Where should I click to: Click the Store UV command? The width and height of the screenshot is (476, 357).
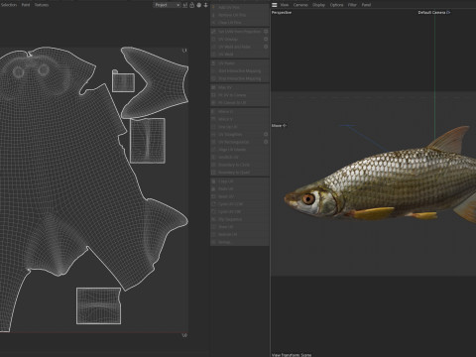click(240, 227)
